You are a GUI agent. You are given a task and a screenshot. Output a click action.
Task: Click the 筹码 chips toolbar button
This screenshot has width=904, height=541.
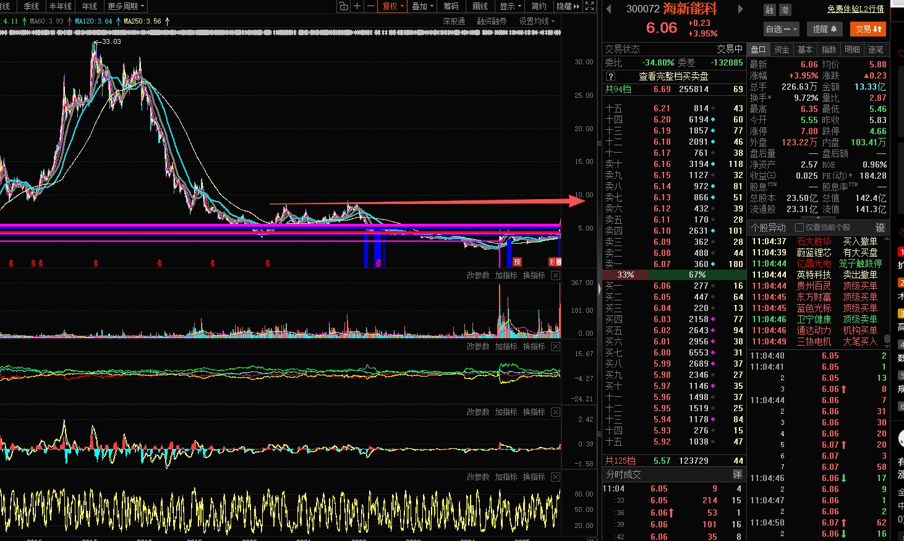click(x=451, y=6)
